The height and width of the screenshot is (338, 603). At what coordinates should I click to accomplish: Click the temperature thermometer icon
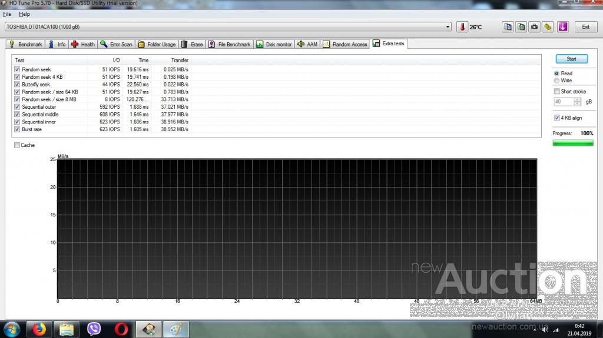coord(462,27)
